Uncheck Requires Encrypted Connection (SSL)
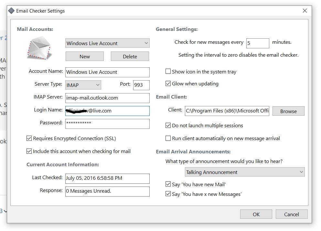 click(29, 138)
